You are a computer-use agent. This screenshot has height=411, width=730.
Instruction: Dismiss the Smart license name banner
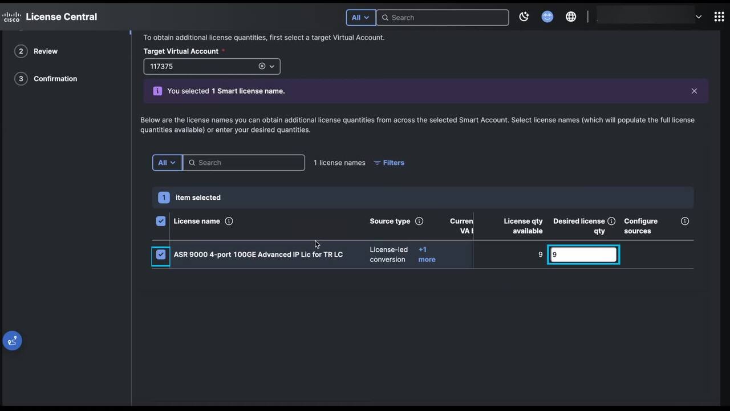[694, 91]
